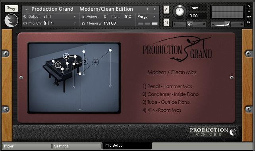Open the Purge dropdown menu

click(x=147, y=17)
